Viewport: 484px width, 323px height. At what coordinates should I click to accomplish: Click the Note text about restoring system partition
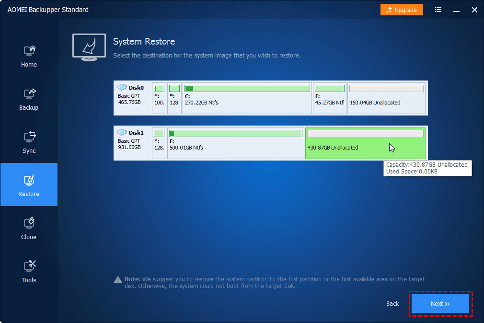(275, 283)
